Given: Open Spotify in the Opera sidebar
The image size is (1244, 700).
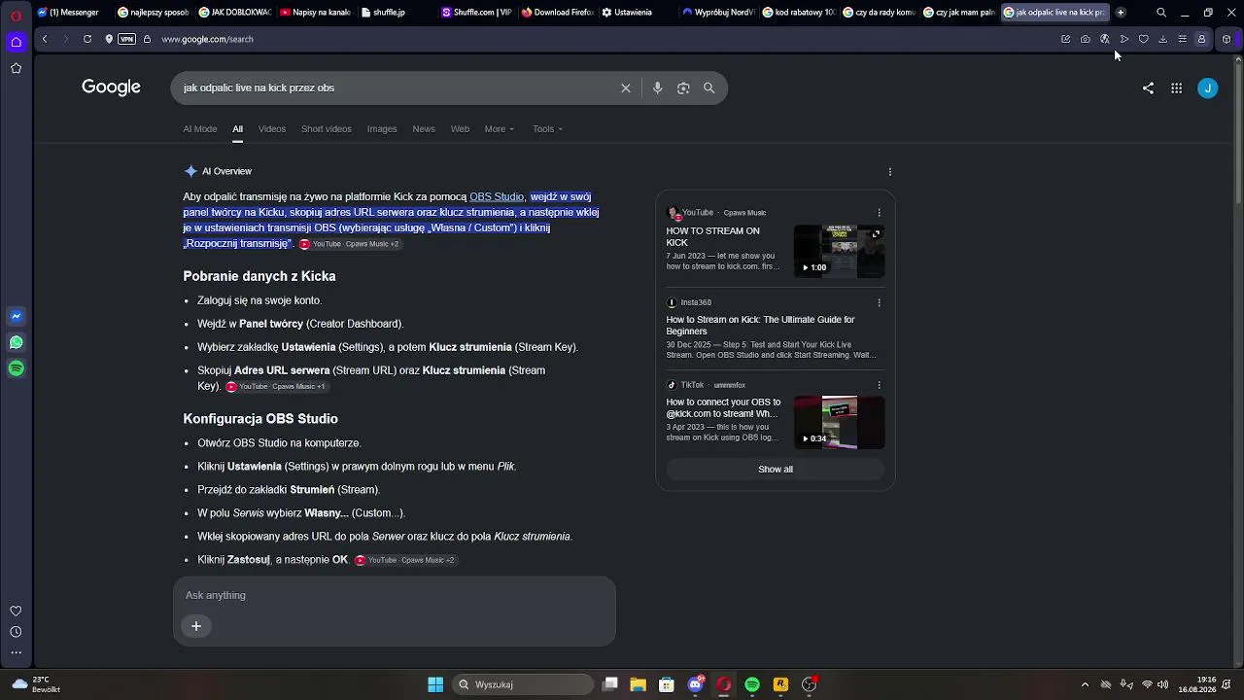Looking at the screenshot, I should (16, 368).
